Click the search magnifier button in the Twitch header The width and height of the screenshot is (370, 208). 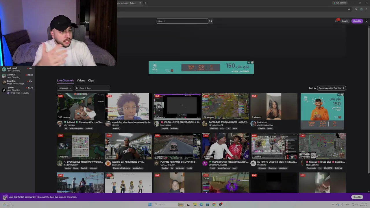tap(211, 21)
